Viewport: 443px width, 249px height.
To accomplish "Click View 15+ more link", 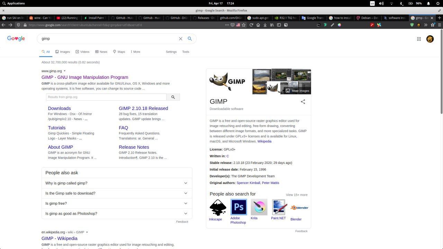I will (x=297, y=195).
